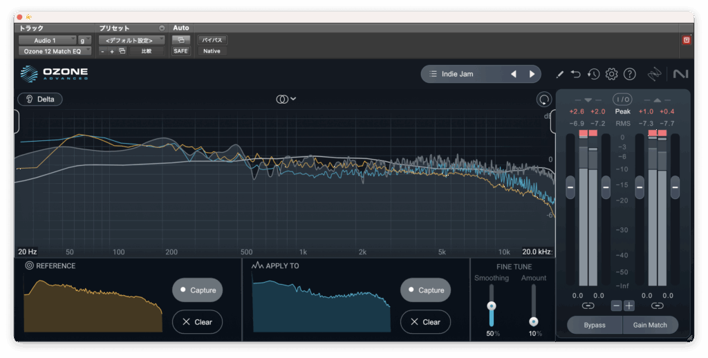The image size is (708, 358).
Task: Toggle the Bypass button in meter panel
Action: click(x=594, y=325)
